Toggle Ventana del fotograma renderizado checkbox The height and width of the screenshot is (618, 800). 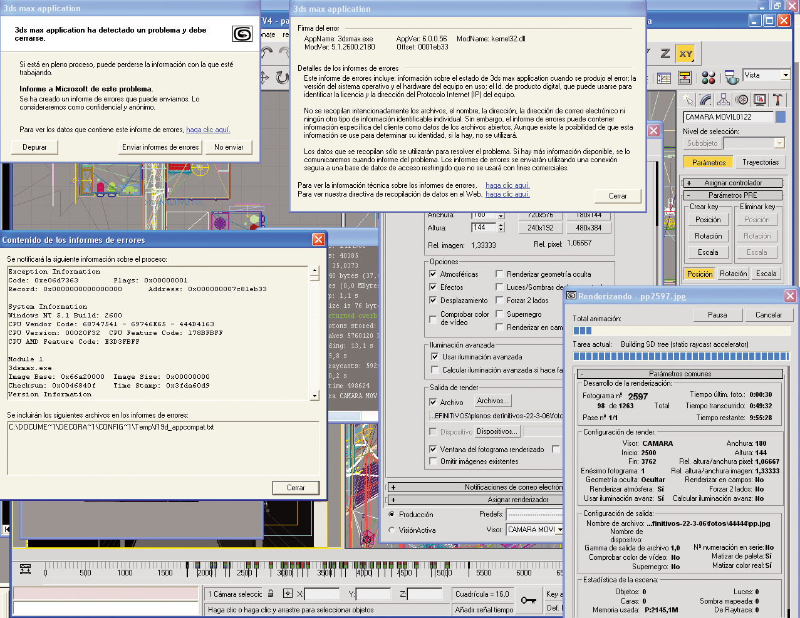tap(433, 449)
